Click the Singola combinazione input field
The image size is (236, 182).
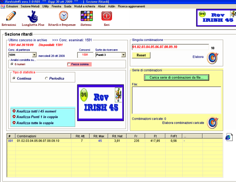click(170, 47)
